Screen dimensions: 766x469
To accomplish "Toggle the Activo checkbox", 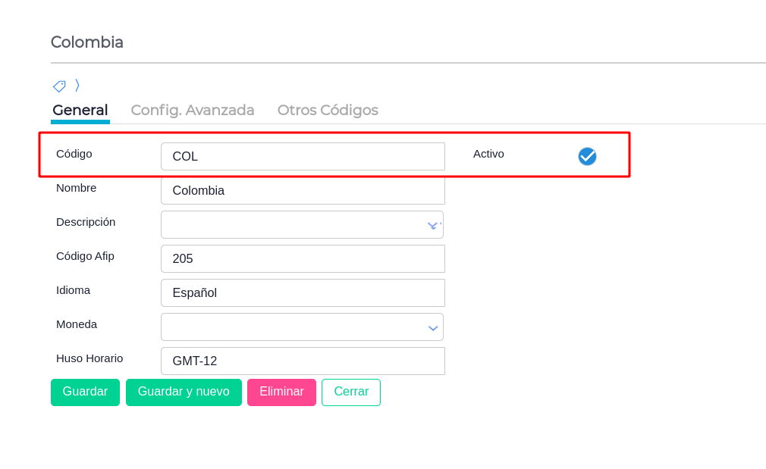I will point(587,156).
